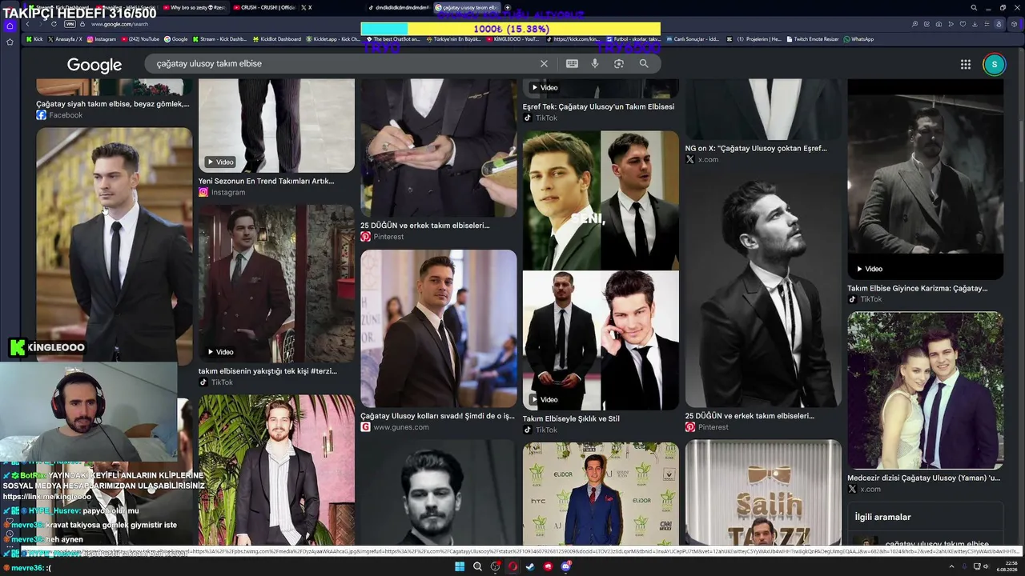Search by image with Google Lens
1025x576 pixels.
pos(619,63)
